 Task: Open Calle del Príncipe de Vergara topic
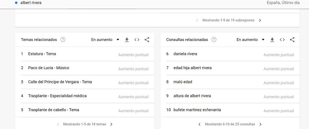pyautogui.click(x=60, y=82)
